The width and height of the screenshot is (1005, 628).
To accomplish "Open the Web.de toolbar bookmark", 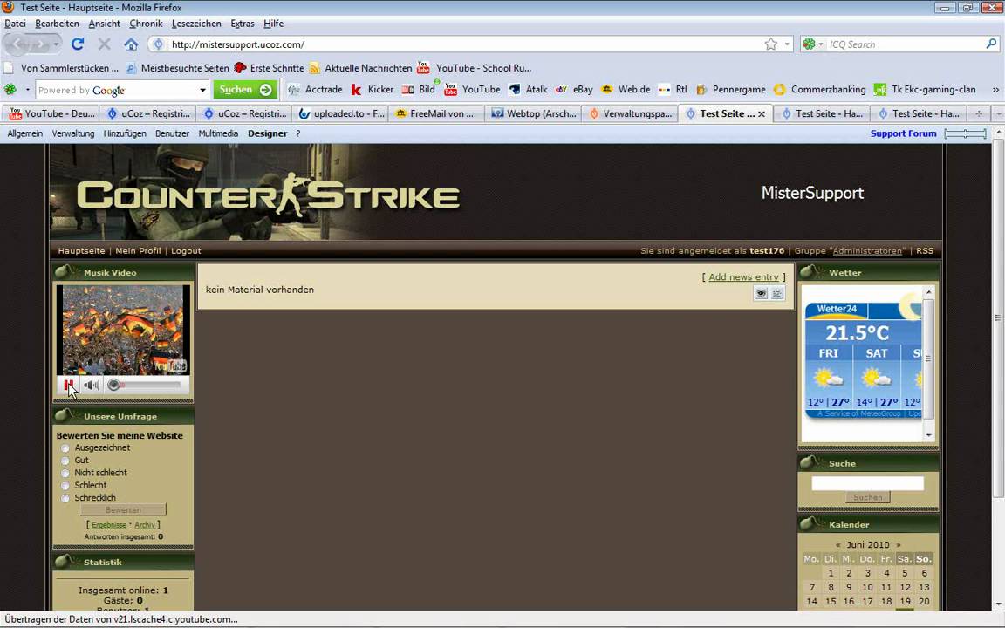I will (626, 89).
